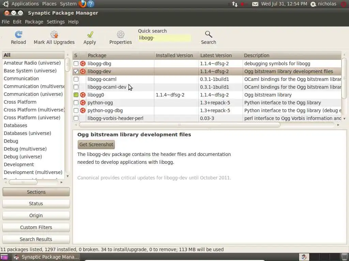Sort by the Latest Version column header
Screen dimensions: 349x261
[x=221, y=55]
